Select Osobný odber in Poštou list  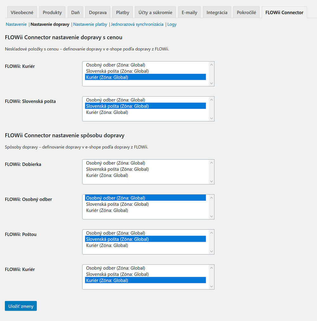[146, 233]
